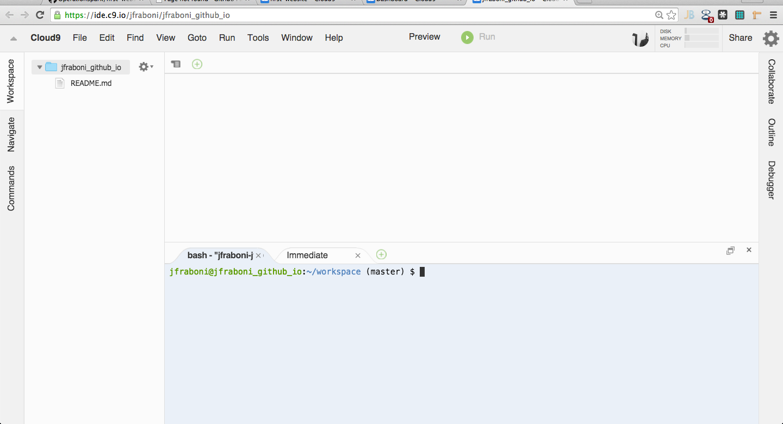
Task: Close the bash terminal tab
Action: (259, 255)
